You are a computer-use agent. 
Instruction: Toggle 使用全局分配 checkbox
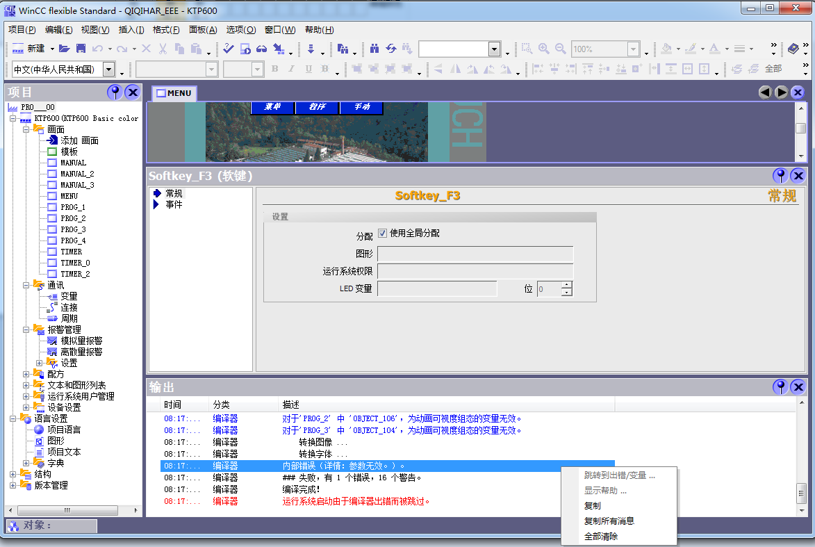[x=383, y=233]
